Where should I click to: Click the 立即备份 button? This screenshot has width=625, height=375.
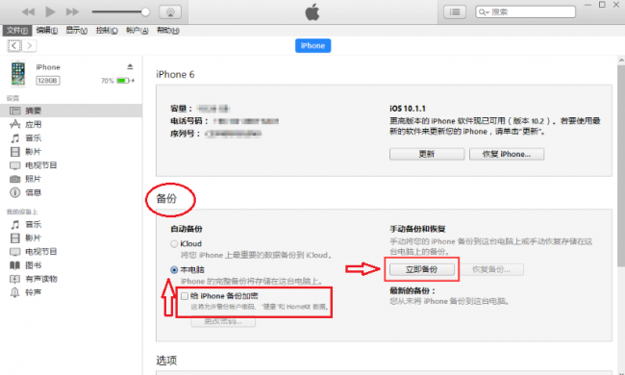pyautogui.click(x=422, y=270)
